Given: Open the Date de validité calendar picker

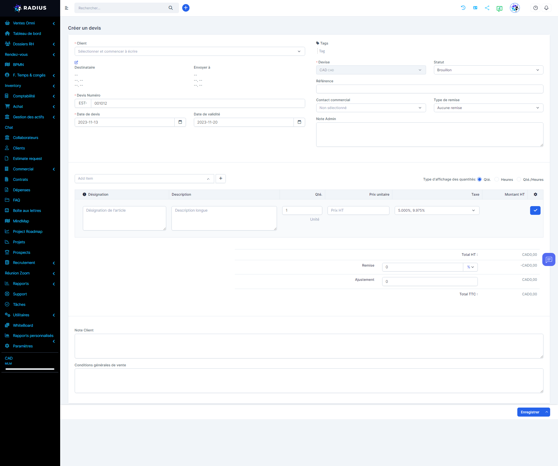Looking at the screenshot, I should tap(299, 122).
